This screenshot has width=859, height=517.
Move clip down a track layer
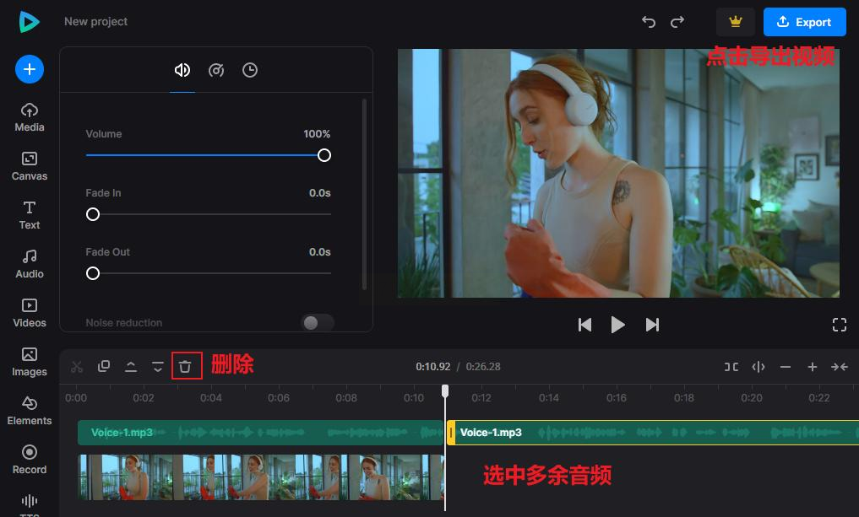click(x=158, y=367)
